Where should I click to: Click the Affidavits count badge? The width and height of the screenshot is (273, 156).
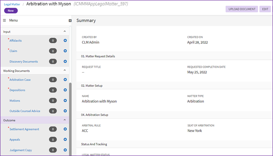[x=53, y=41]
